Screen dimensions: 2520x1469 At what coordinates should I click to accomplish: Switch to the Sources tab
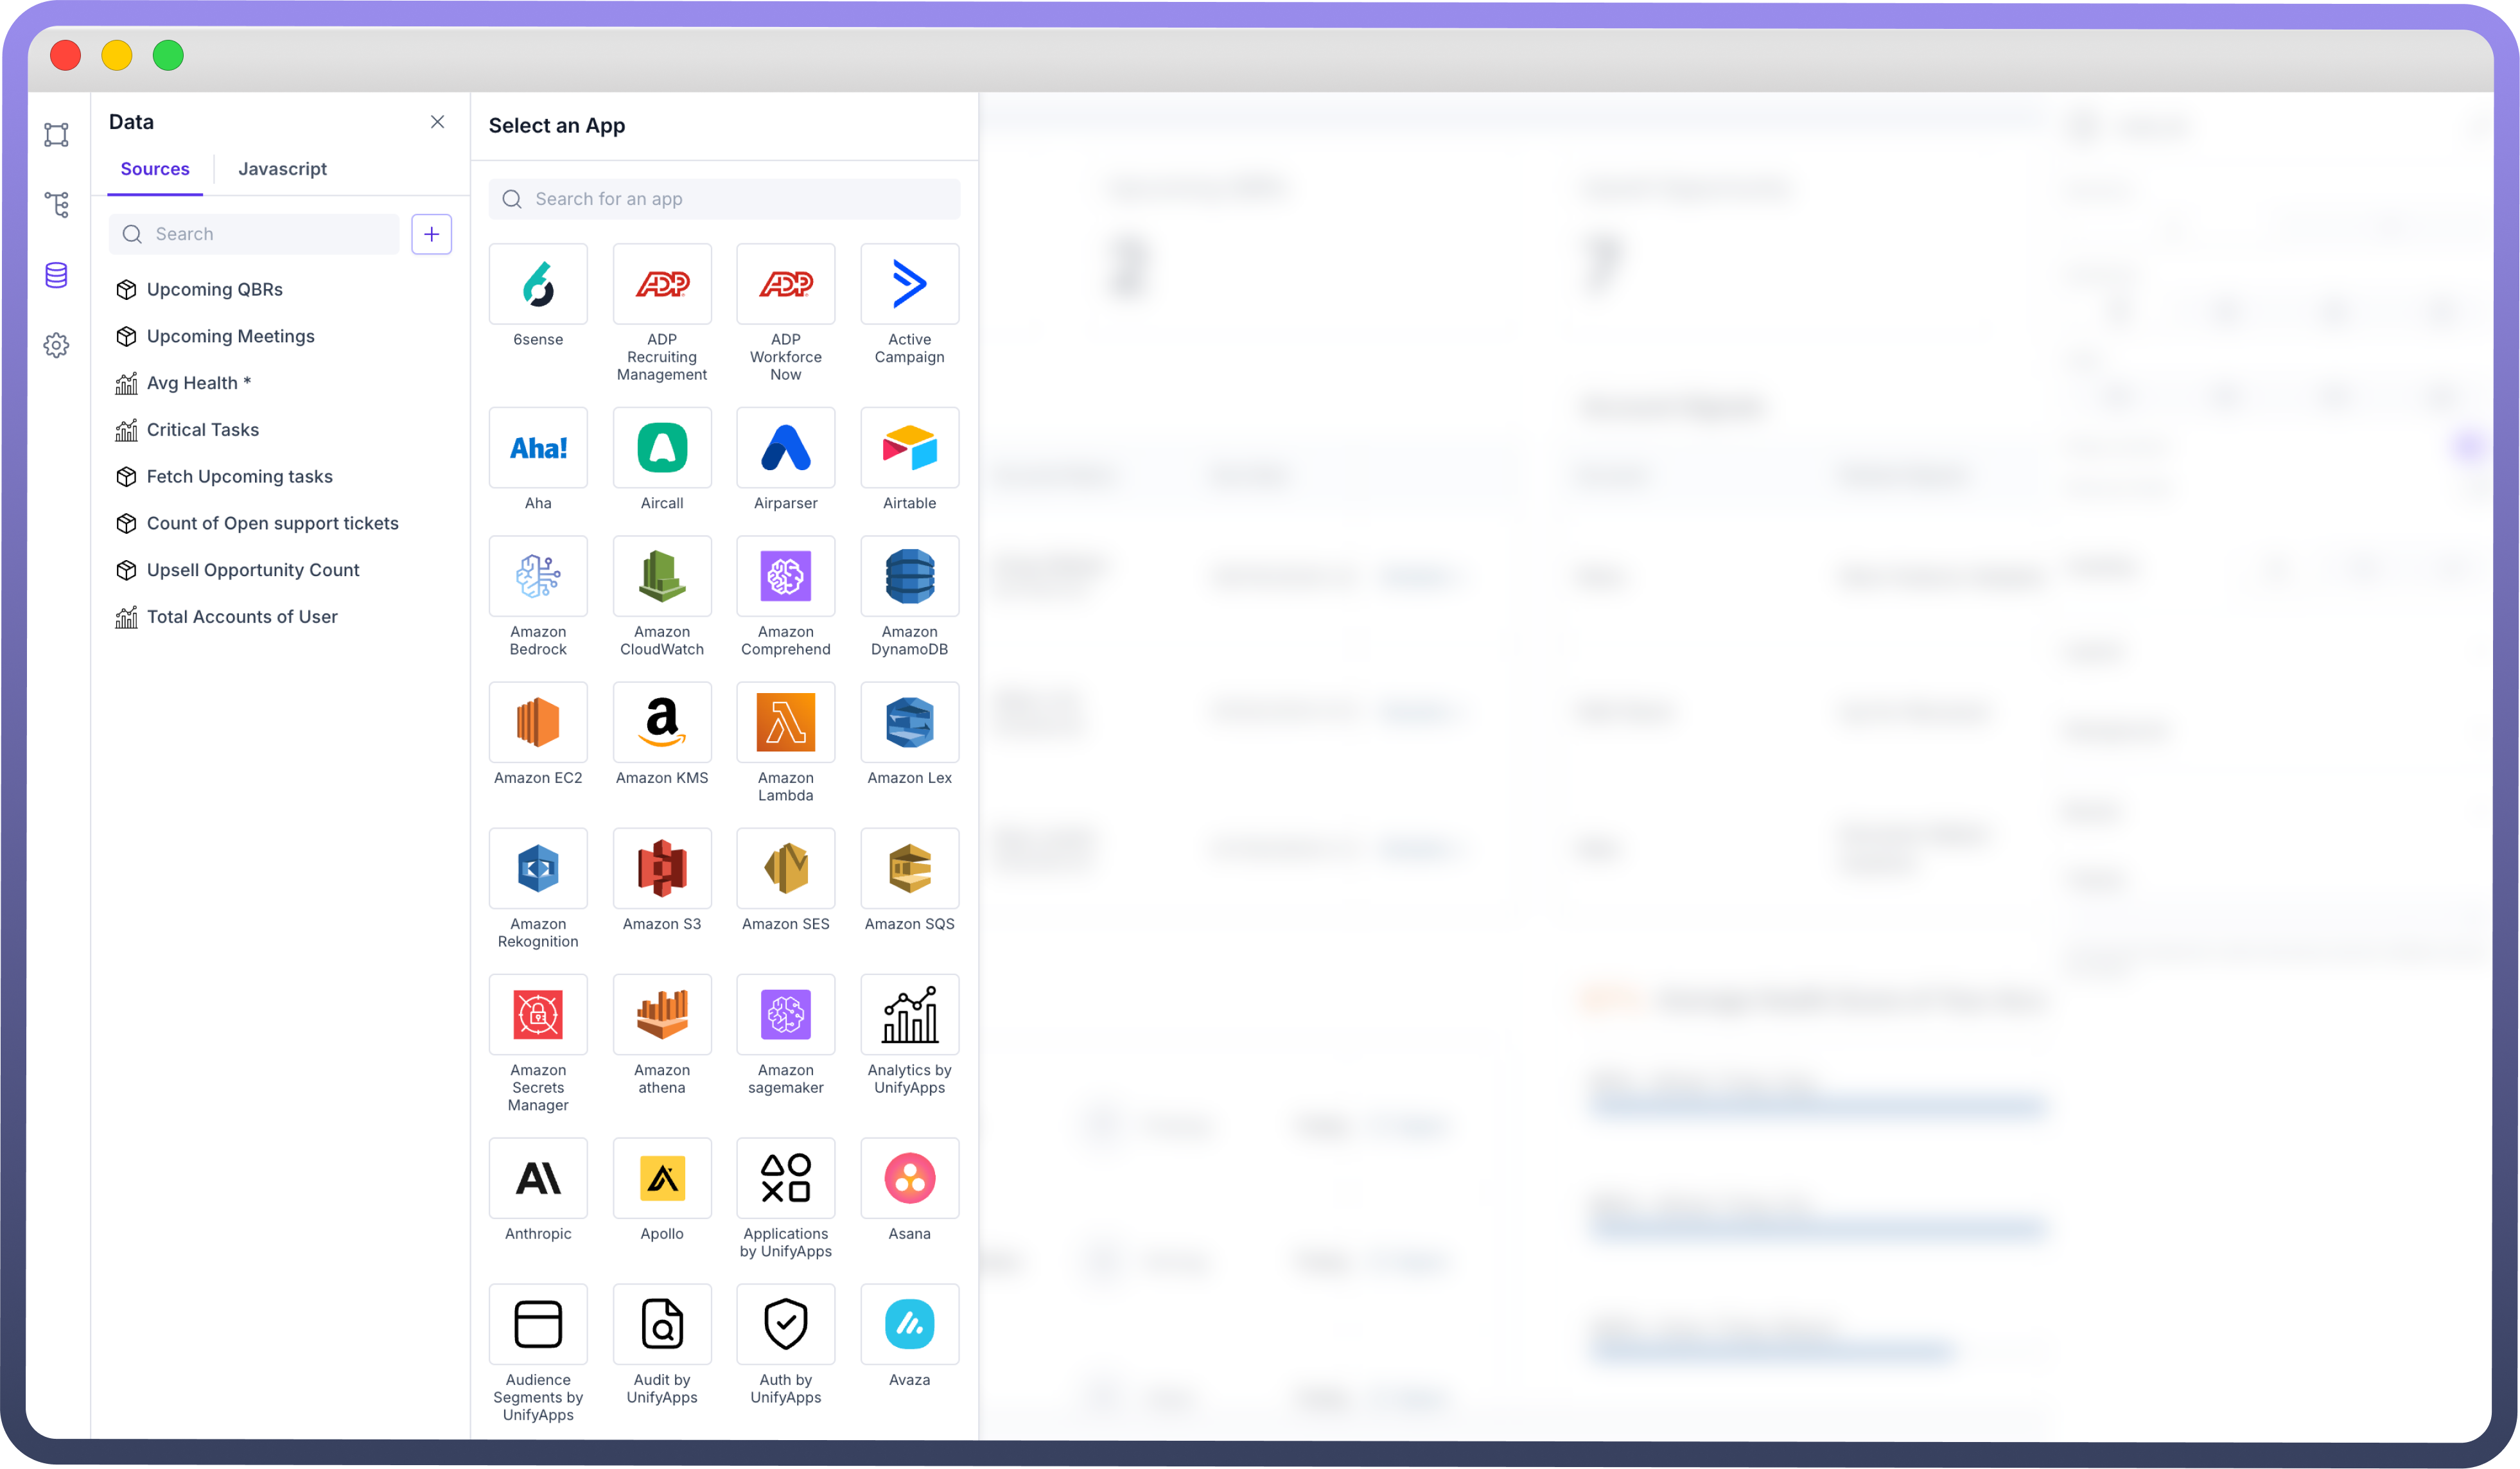point(155,169)
